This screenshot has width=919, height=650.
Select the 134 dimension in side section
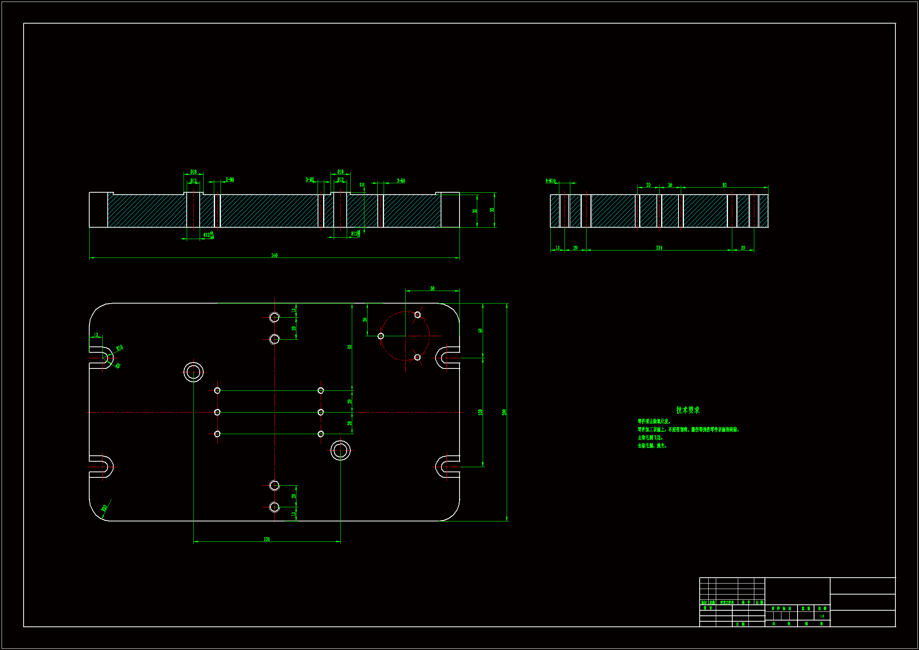point(659,248)
